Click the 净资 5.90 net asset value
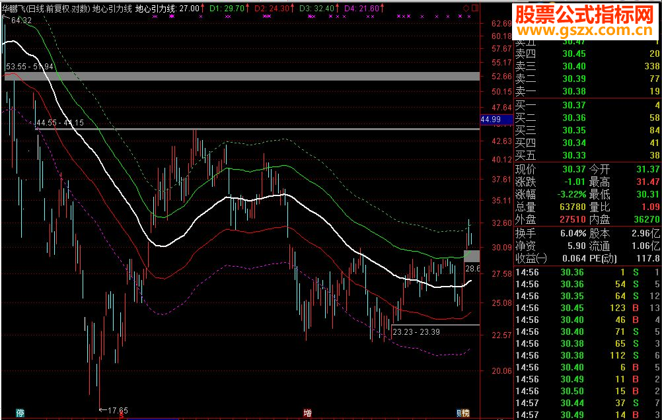The width and height of the screenshot is (662, 420). [x=577, y=246]
